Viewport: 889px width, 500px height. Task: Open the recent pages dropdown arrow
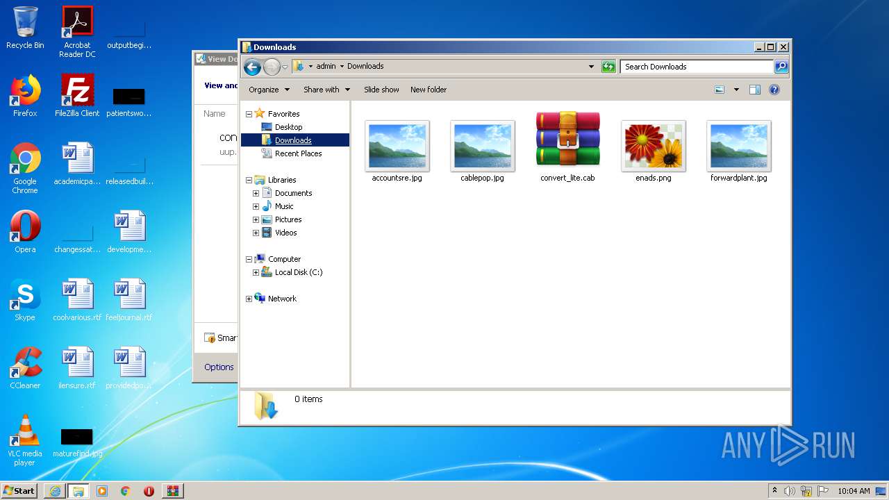tap(285, 67)
